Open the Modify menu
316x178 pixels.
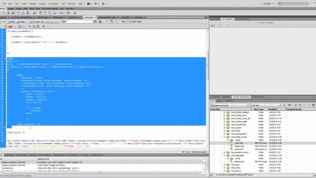(x=33, y=3)
